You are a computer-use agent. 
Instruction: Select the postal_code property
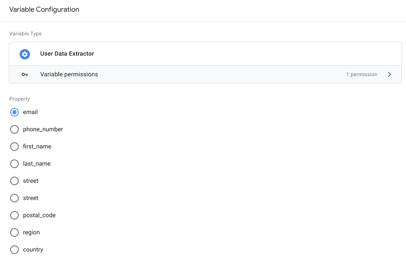(x=14, y=215)
